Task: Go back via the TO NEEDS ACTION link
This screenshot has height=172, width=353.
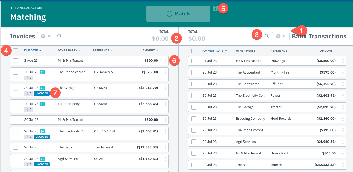Action: [27, 8]
